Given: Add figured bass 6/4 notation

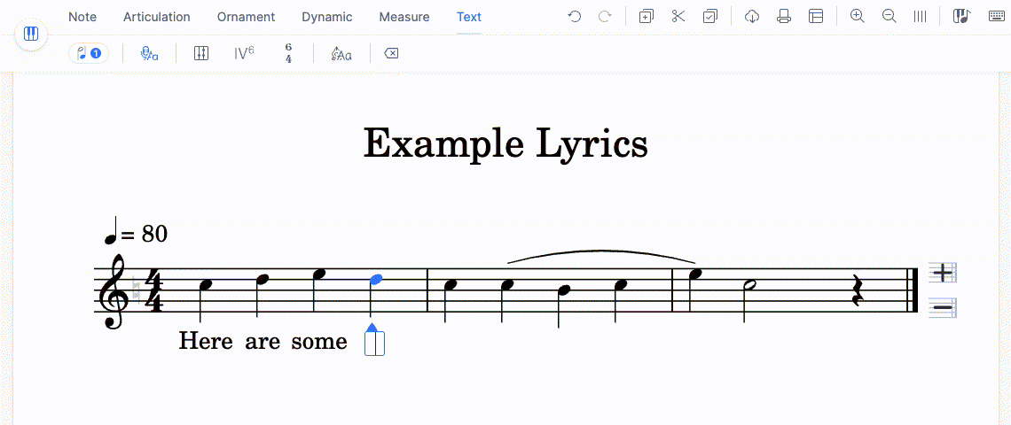Looking at the screenshot, I should pos(288,53).
